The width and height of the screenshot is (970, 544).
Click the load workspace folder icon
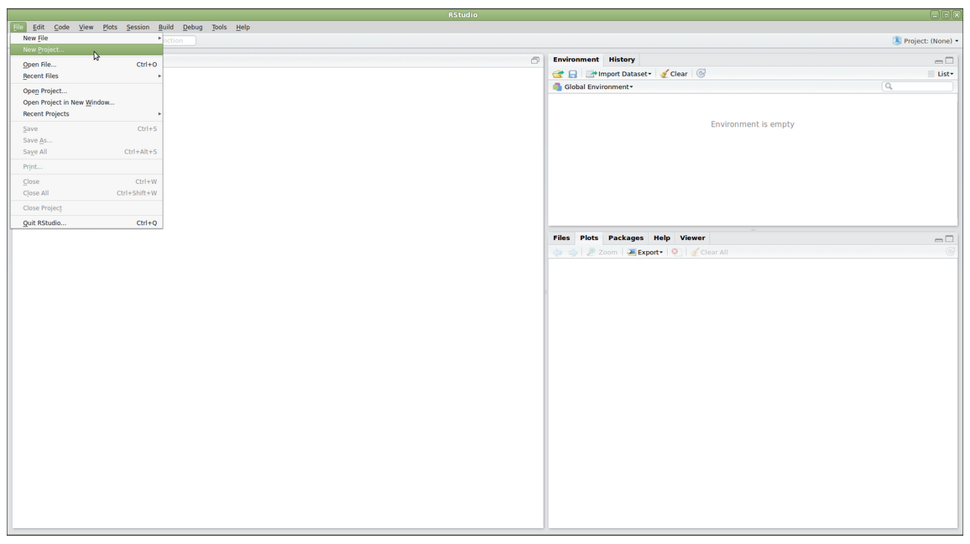tap(557, 74)
